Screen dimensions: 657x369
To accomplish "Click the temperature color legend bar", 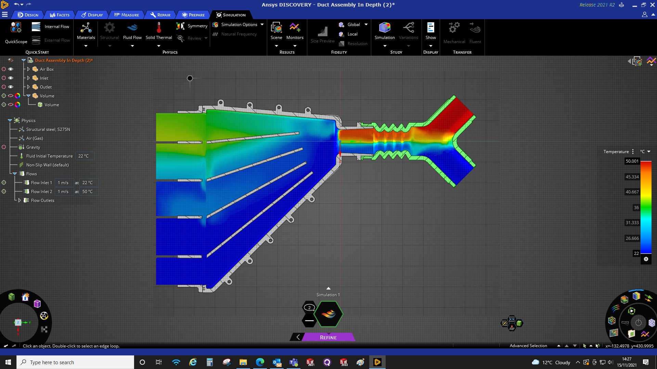I will click(646, 207).
